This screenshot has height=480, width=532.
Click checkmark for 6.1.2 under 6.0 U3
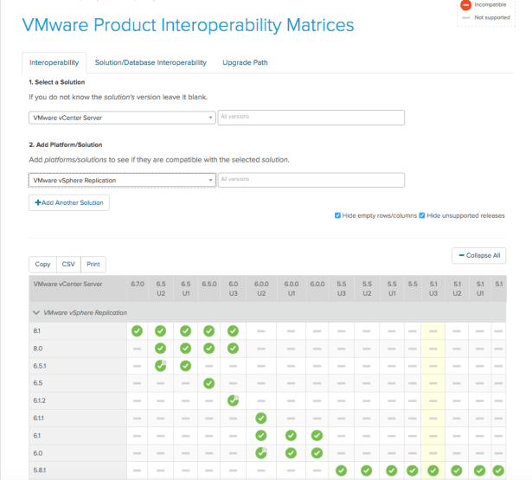tap(233, 400)
